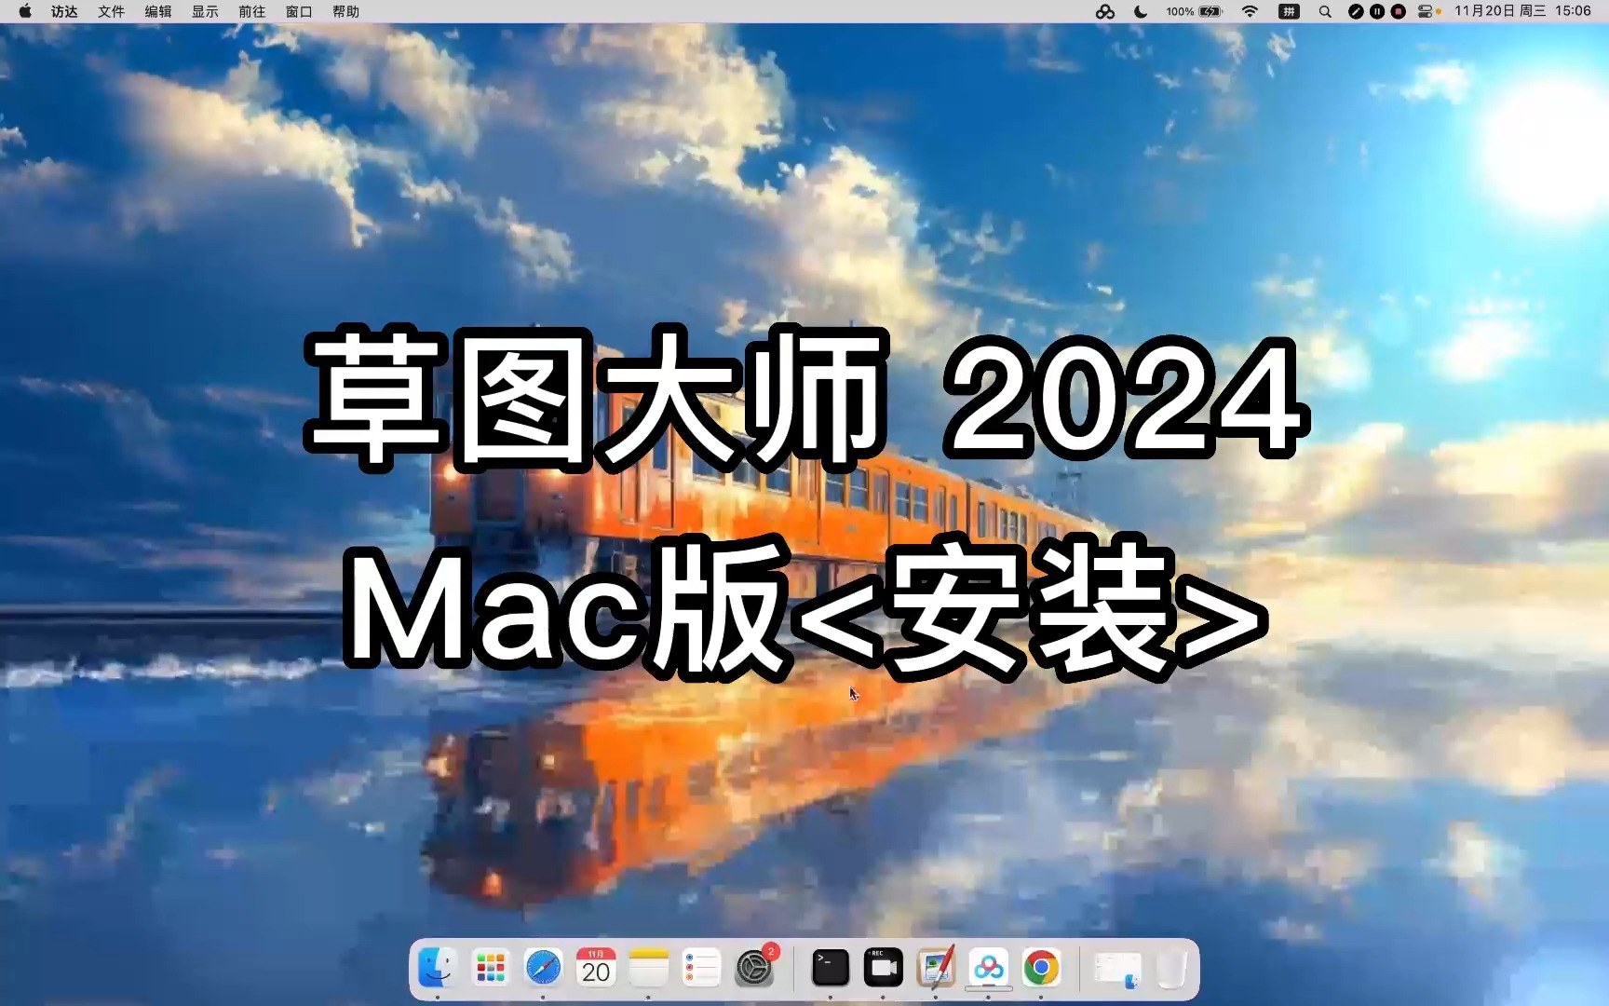Launch Terminal from the Dock
The height and width of the screenshot is (1006, 1609).
(x=829, y=969)
